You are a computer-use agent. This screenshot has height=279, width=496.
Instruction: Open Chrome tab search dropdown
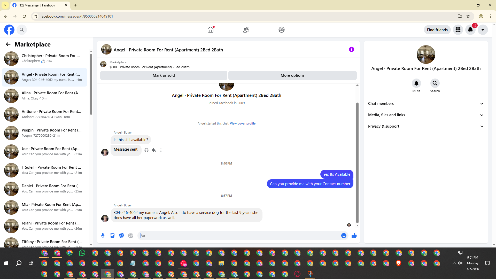coord(5,5)
